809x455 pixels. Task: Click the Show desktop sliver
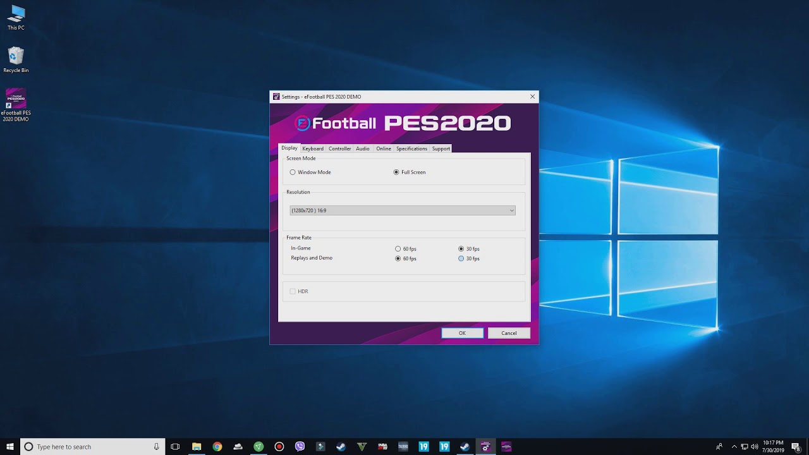point(807,447)
